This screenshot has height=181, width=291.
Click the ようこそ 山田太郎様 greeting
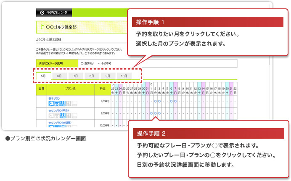click(x=48, y=39)
